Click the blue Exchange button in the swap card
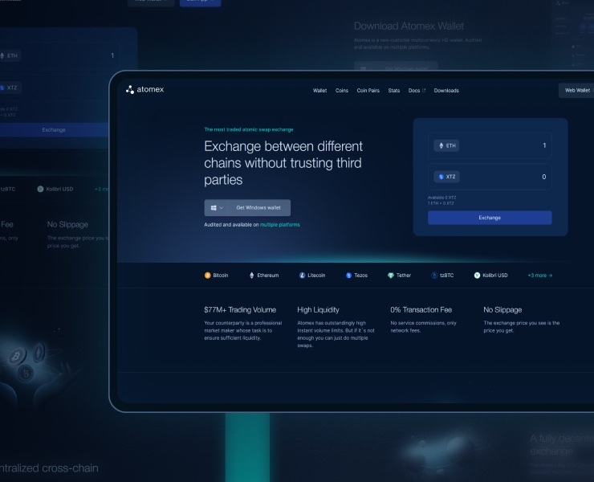This screenshot has width=594, height=482. coord(490,218)
